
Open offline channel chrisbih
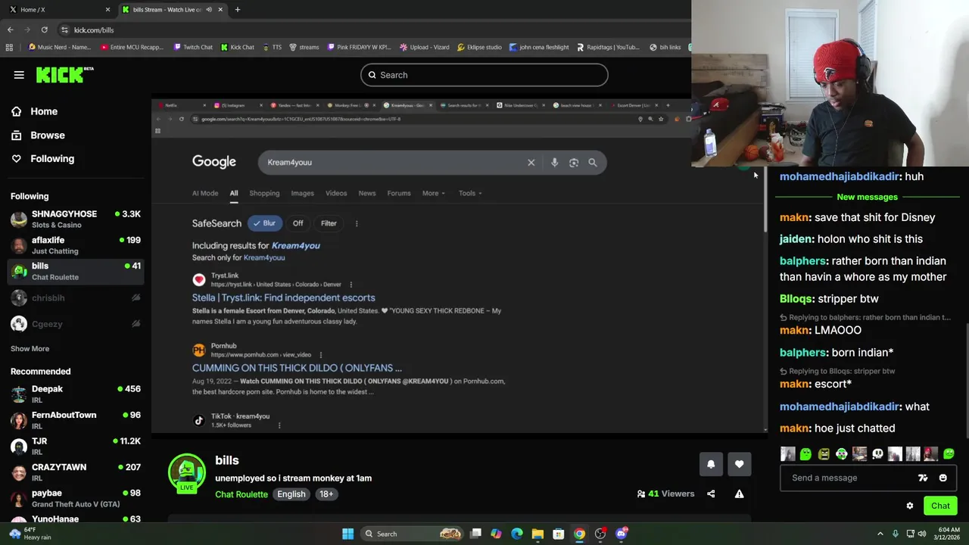click(76, 297)
